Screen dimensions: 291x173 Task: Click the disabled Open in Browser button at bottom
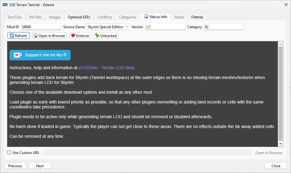269,152
